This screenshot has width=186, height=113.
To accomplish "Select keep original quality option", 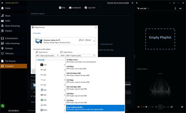I will tap(95, 108).
